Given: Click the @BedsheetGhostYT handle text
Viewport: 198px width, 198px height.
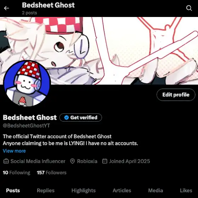Looking at the screenshot, I should (x=26, y=126).
